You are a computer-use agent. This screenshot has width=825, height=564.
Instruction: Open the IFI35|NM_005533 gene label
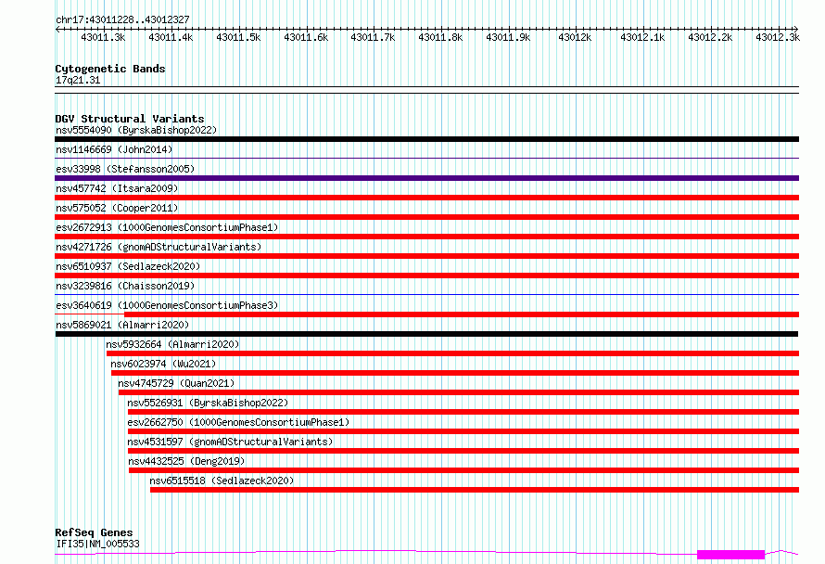pos(98,544)
